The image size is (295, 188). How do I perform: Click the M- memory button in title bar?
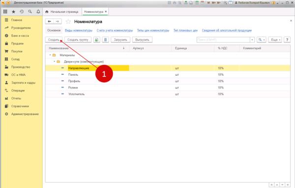tap(219, 2)
